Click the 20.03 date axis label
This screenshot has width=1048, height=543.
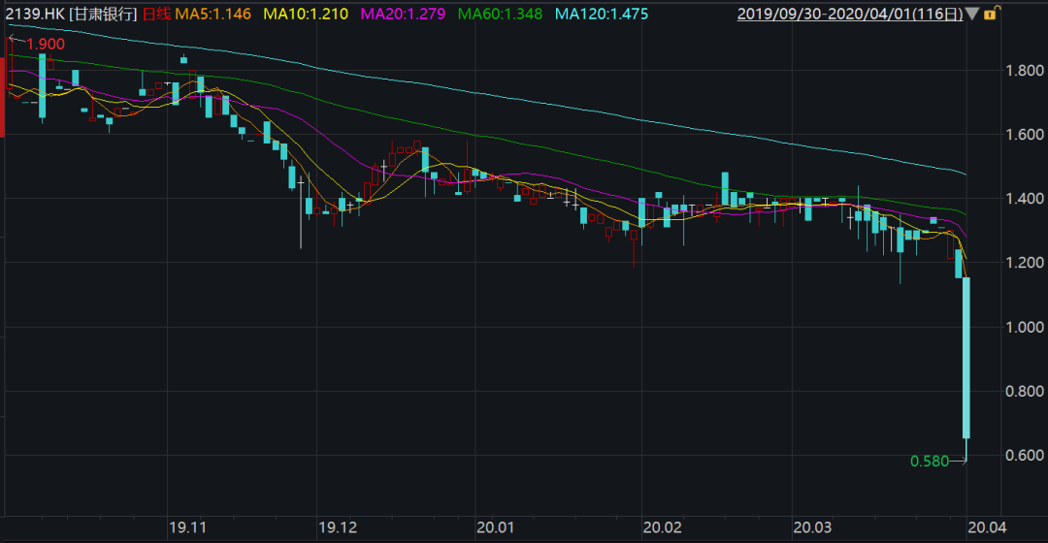[x=813, y=527]
